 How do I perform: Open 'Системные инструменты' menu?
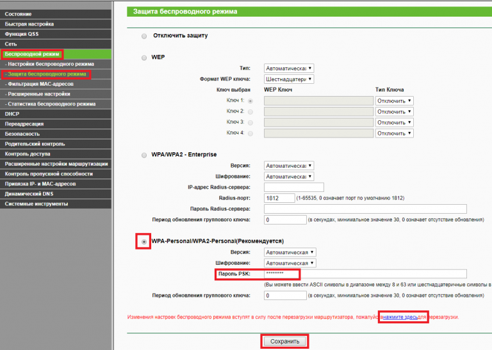click(x=36, y=203)
